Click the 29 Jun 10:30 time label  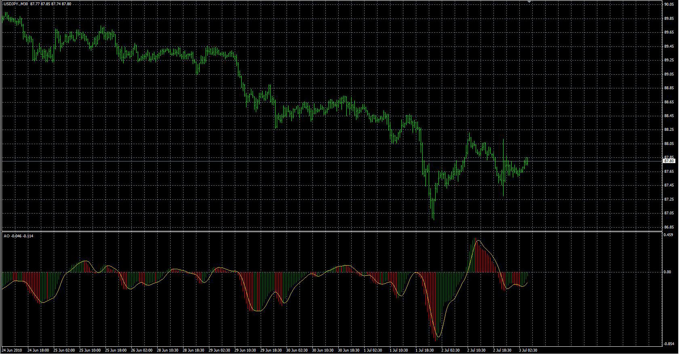(x=245, y=350)
